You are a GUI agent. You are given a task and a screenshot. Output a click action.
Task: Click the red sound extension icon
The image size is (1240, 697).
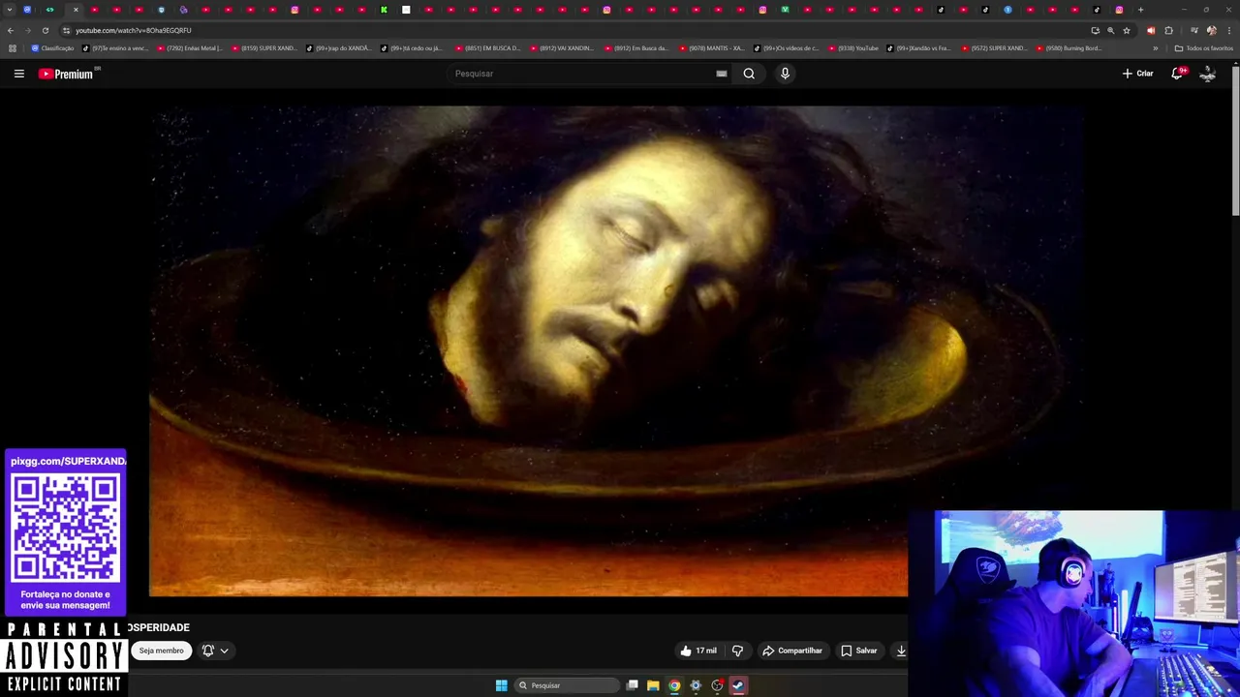1151,30
